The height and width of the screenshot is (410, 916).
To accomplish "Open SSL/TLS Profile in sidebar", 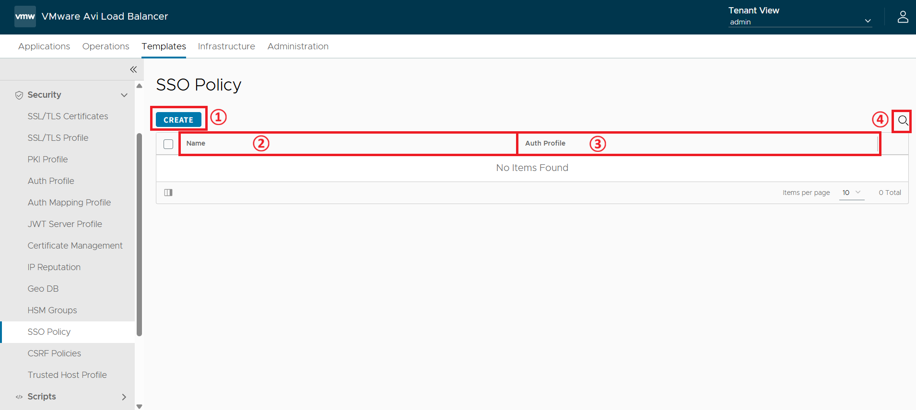I will (x=58, y=138).
